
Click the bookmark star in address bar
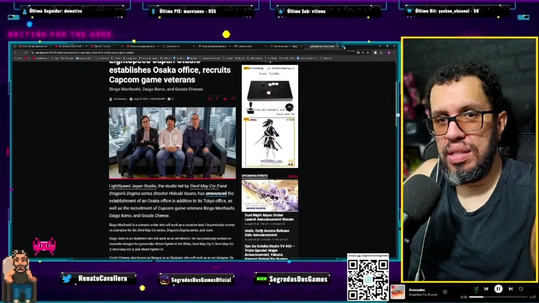click(368, 53)
